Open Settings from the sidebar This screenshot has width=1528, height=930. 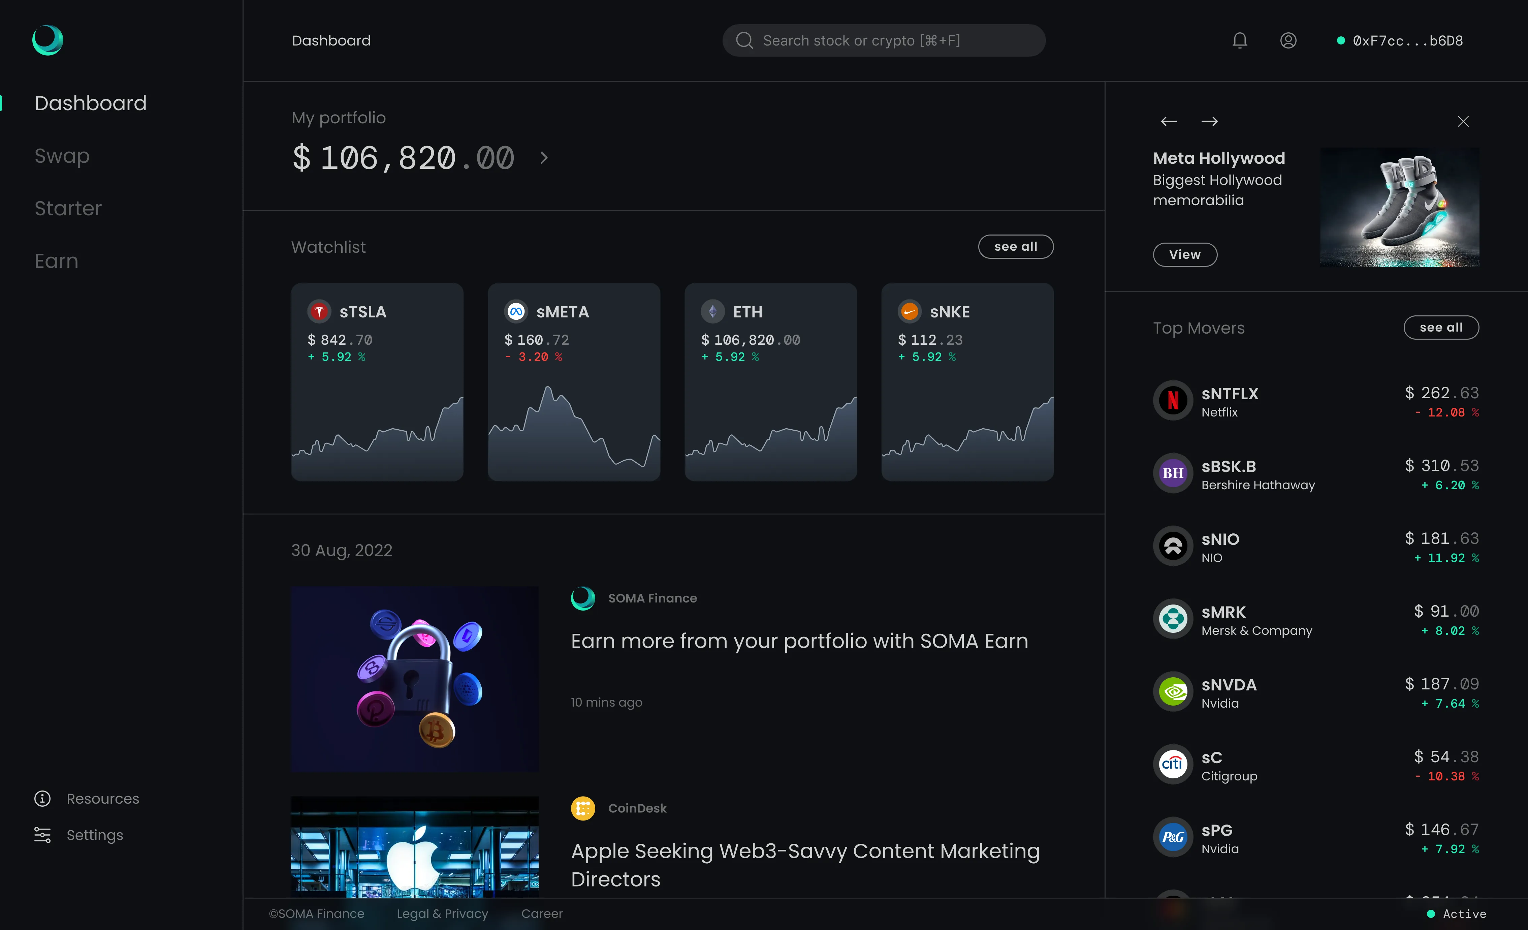[x=95, y=835]
